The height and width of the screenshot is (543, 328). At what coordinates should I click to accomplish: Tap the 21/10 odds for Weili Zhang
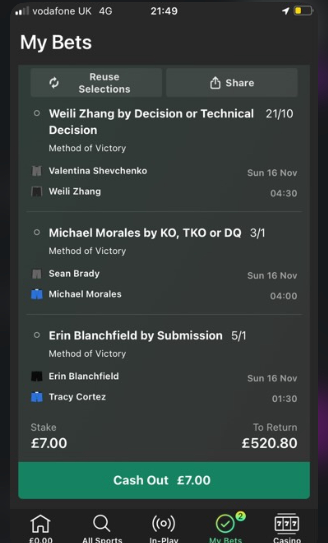tap(279, 114)
